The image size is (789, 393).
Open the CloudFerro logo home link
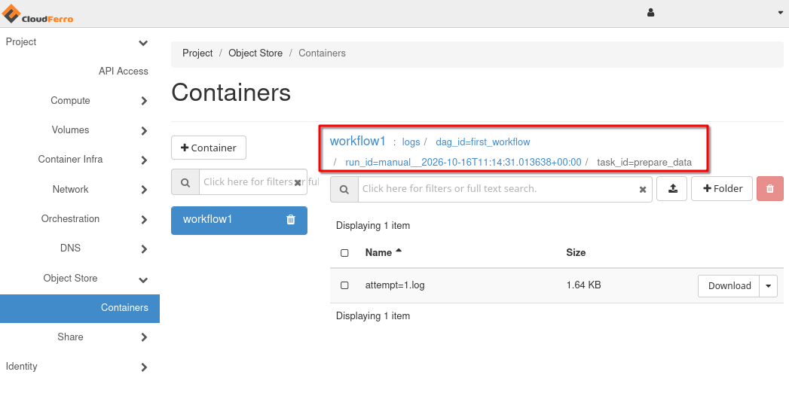point(38,14)
